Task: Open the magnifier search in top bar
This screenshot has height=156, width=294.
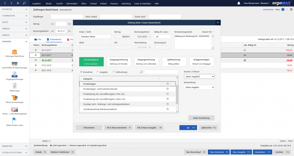Action: click(24, 3)
